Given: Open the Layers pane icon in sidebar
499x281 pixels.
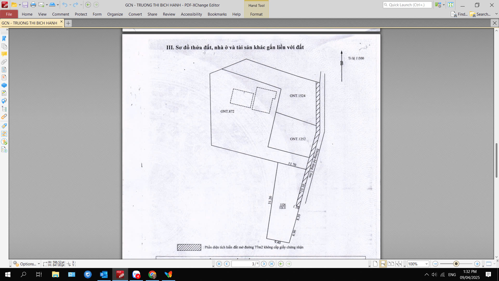Looking at the screenshot, I should [x=4, y=85].
